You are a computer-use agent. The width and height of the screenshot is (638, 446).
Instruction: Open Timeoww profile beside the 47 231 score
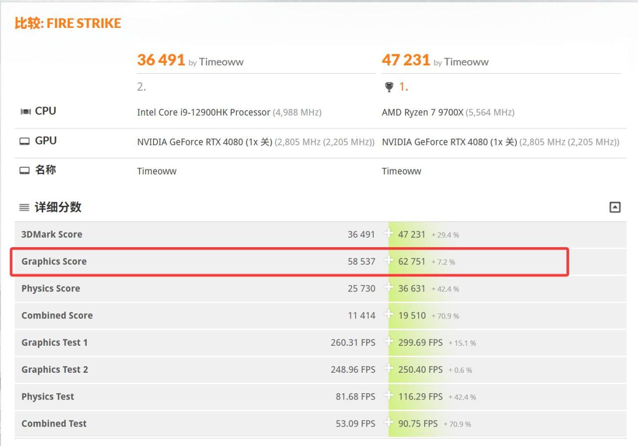click(x=466, y=62)
